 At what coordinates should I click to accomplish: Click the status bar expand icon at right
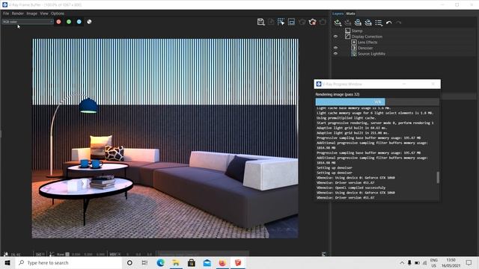click(x=323, y=254)
